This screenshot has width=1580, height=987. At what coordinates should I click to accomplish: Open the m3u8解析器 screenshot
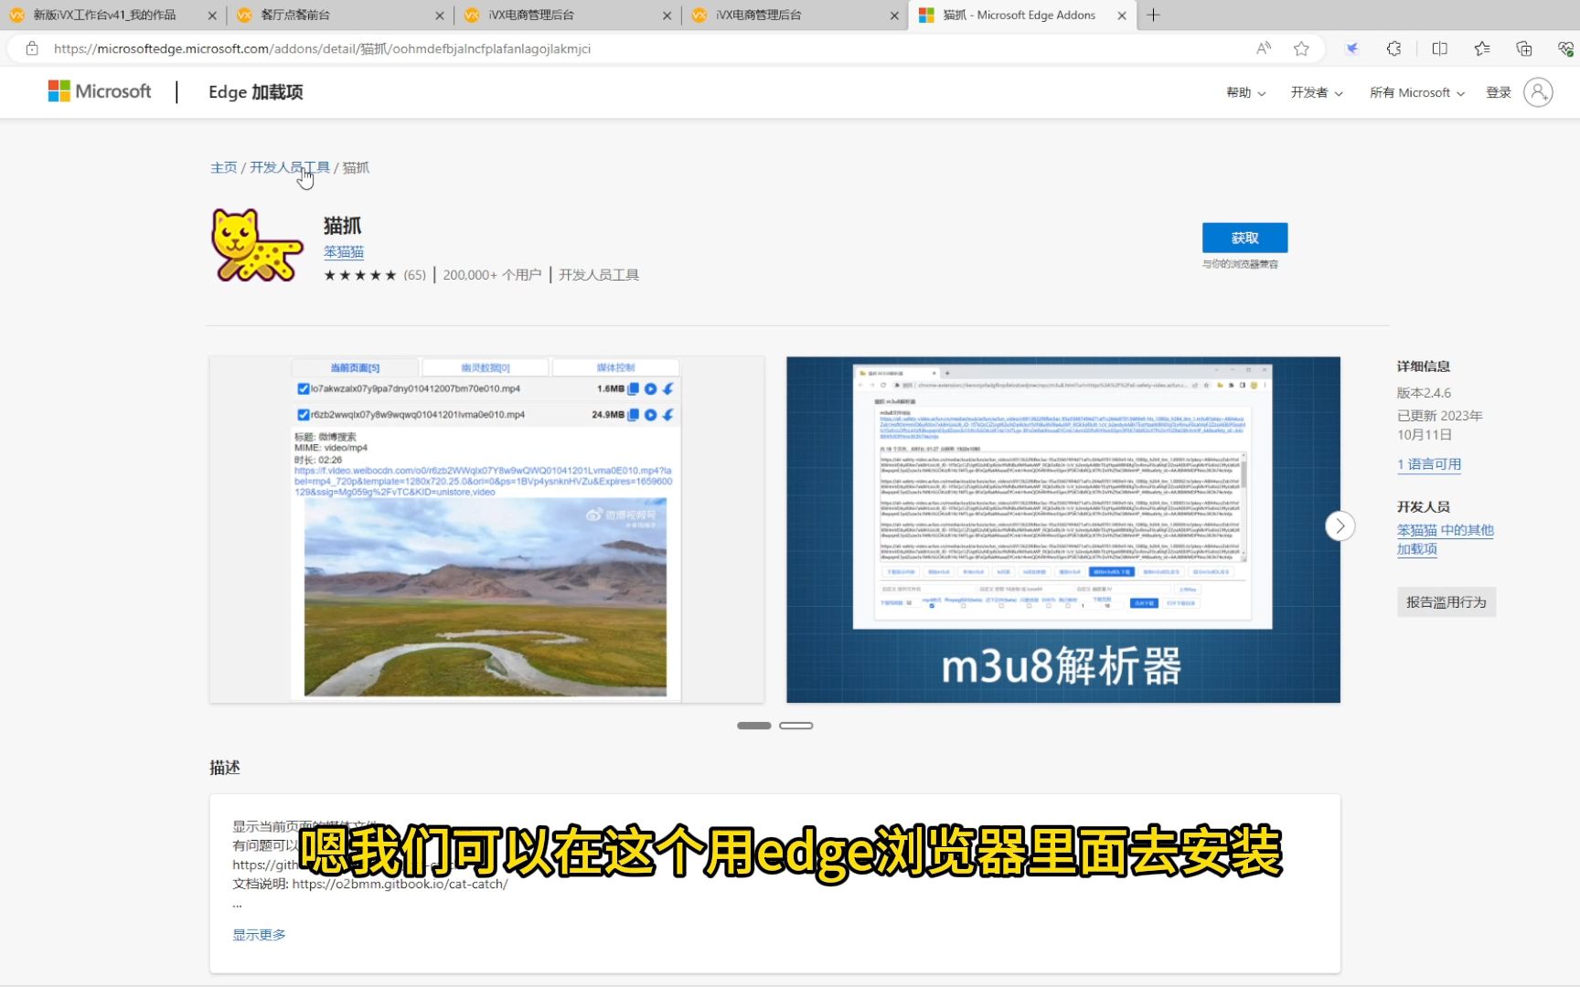click(1063, 530)
